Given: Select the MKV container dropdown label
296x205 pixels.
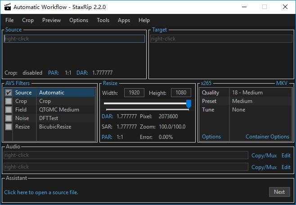Looking at the screenshot, I should (282, 83).
